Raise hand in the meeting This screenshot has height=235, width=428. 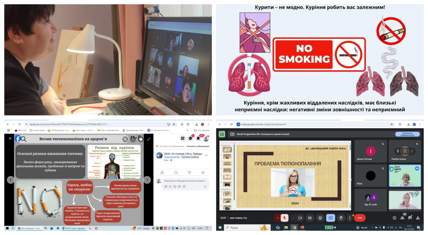[341, 218]
